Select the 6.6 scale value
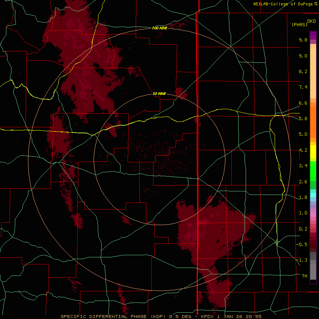319x319 pixels. click(303, 103)
